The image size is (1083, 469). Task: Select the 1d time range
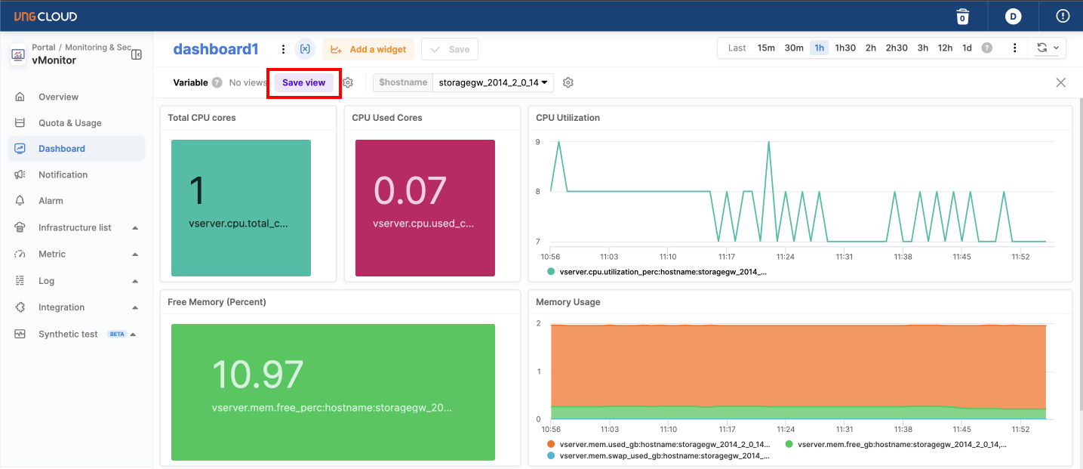(x=967, y=48)
